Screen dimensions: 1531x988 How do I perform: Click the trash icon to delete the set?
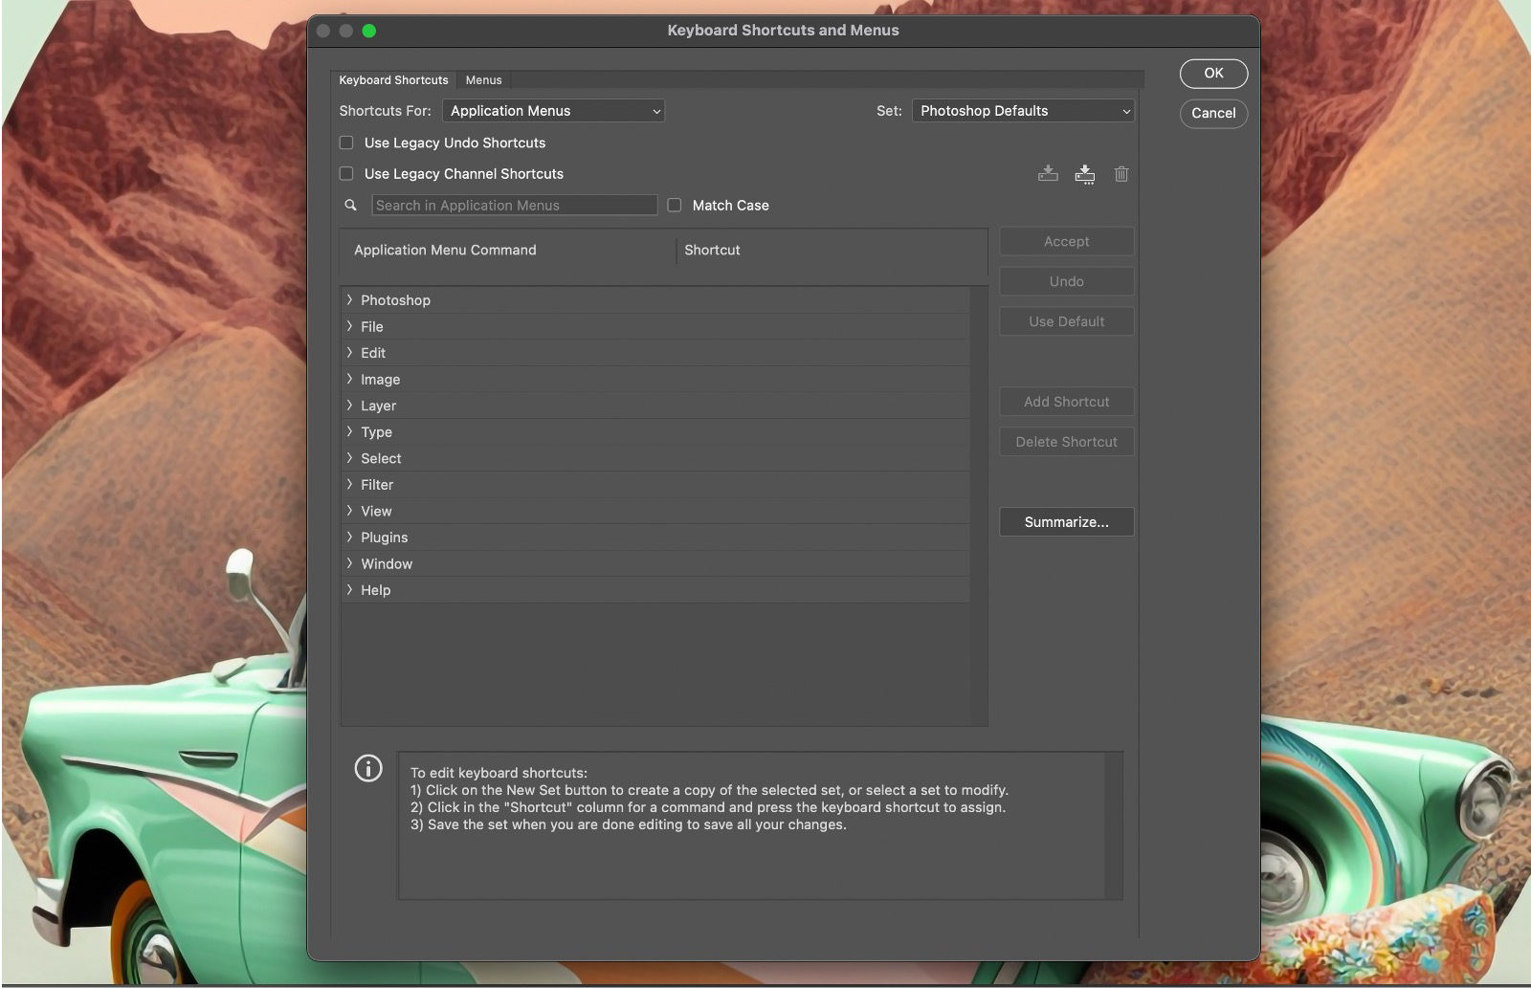[1121, 174]
